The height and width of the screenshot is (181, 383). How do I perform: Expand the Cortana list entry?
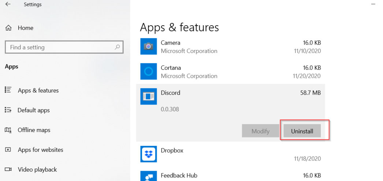point(231,71)
